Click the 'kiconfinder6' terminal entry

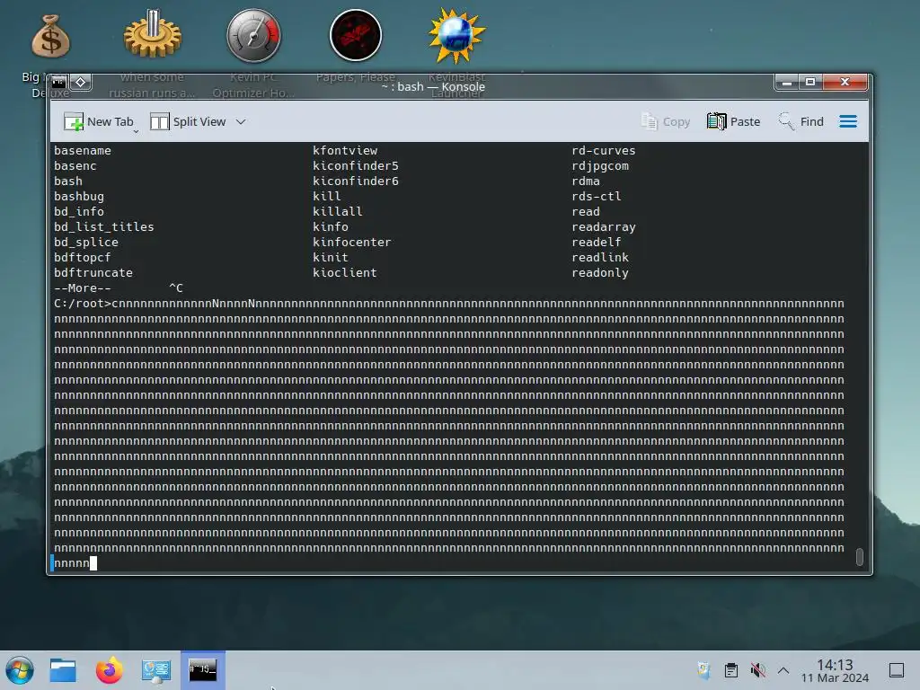coord(356,181)
